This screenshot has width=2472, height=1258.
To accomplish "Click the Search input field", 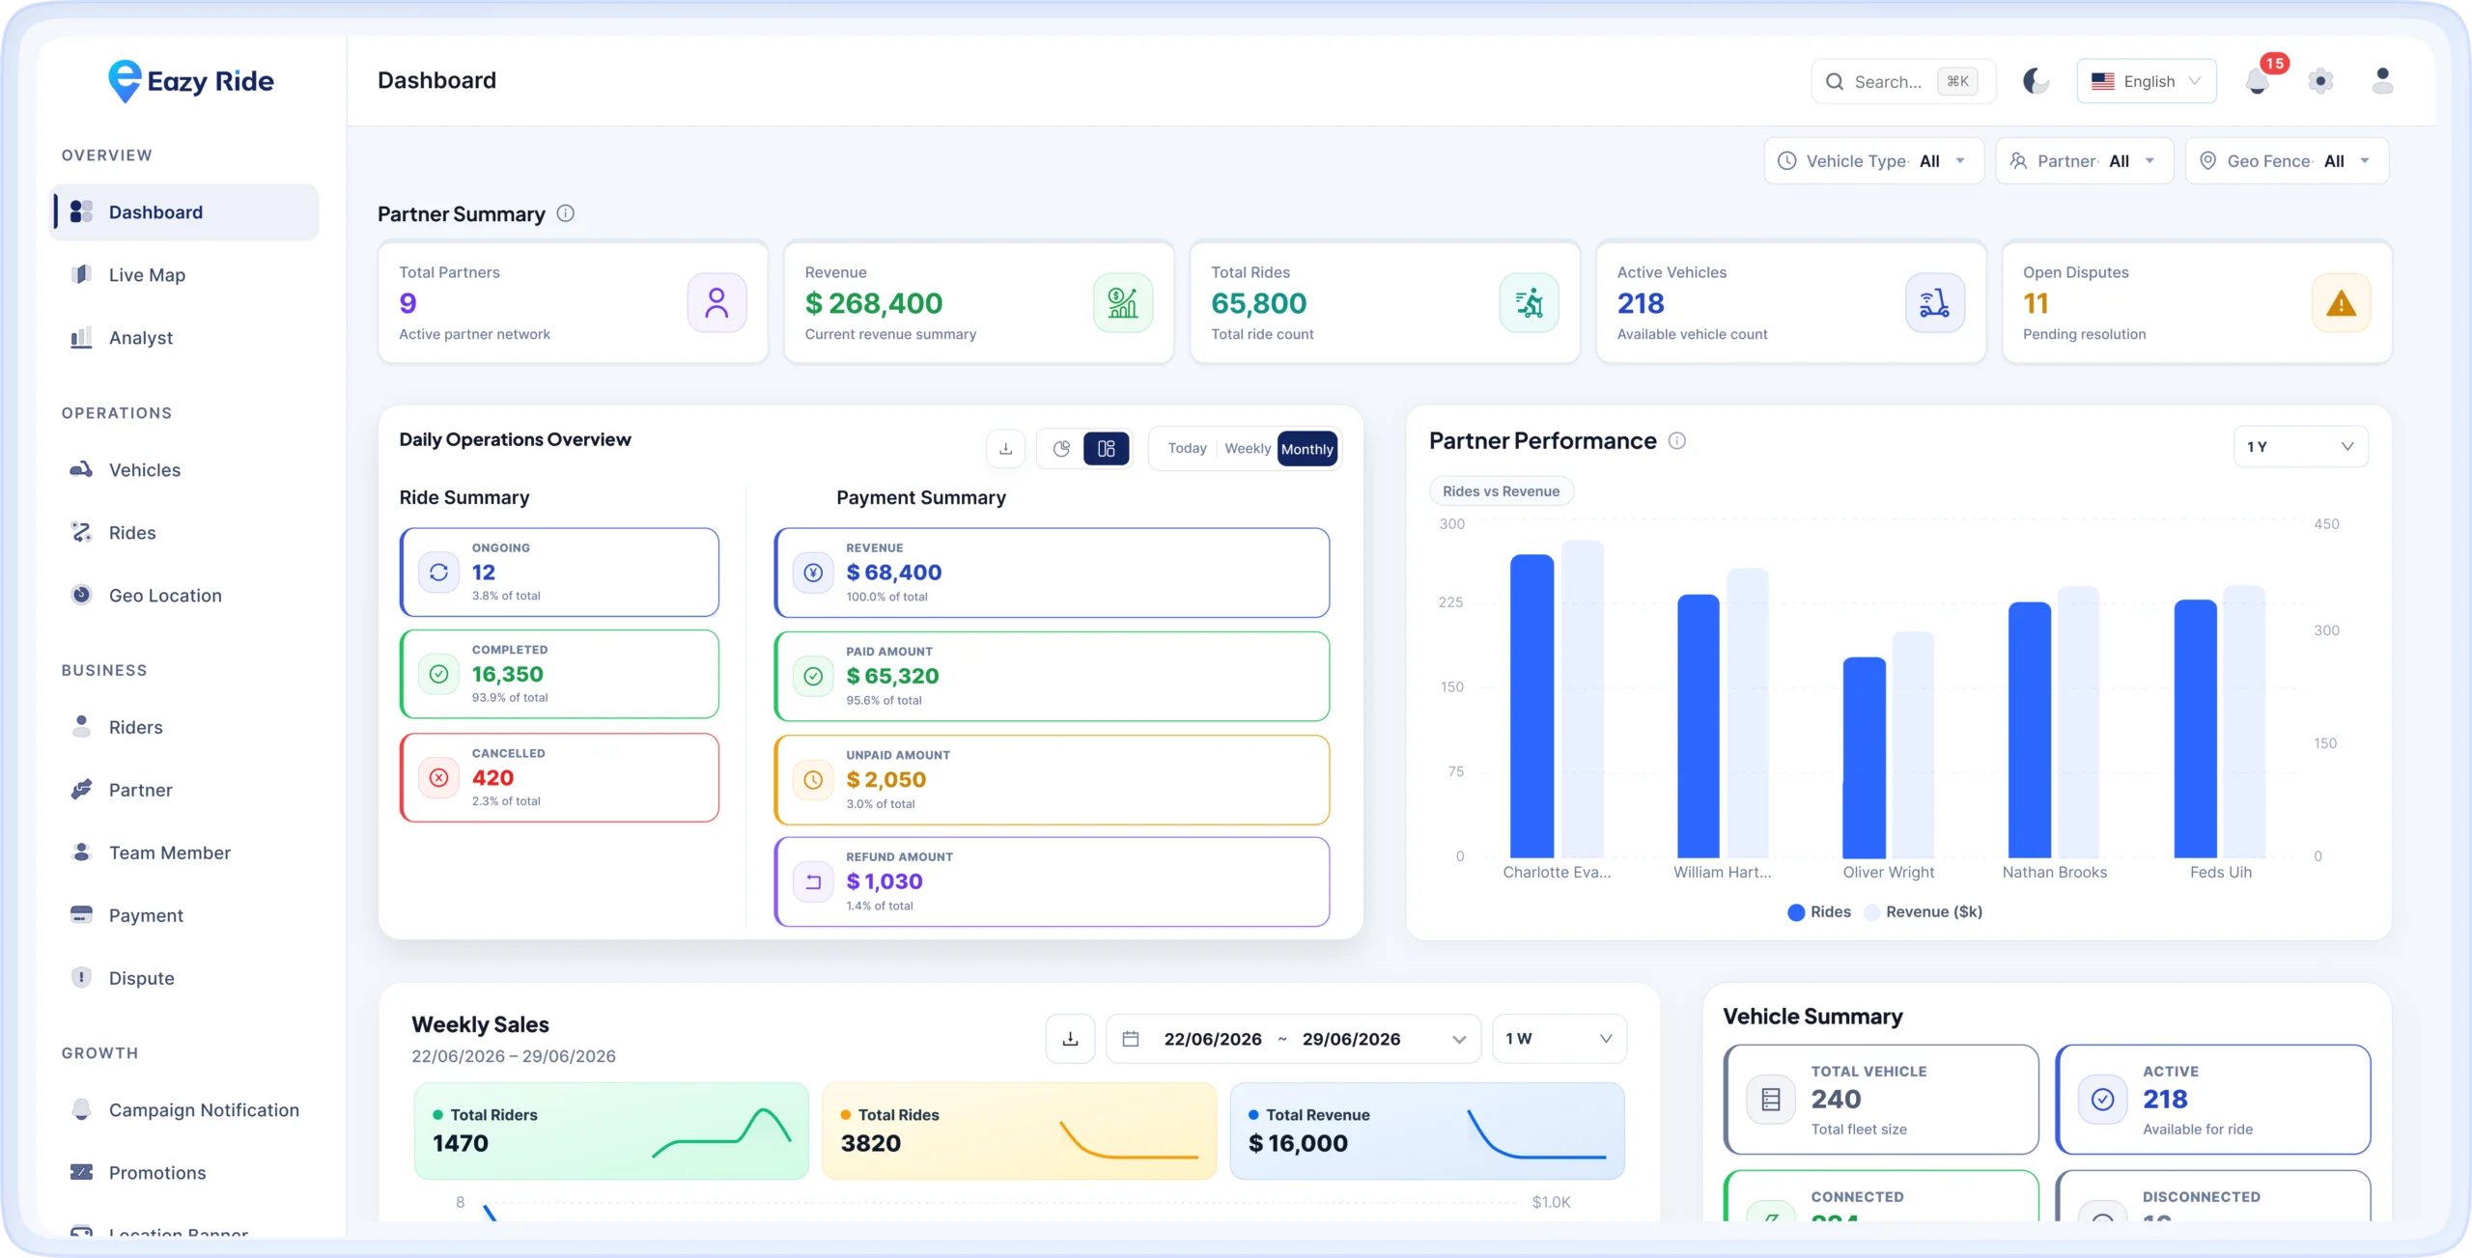I will click(1903, 81).
